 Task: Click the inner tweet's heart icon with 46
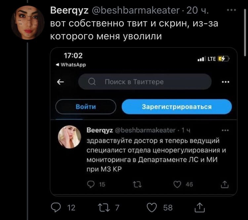pyautogui.click(x=178, y=184)
